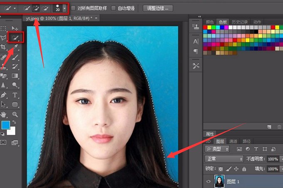Toggle type layer filter
This screenshot has width=283, height=188.
pos(256,149)
